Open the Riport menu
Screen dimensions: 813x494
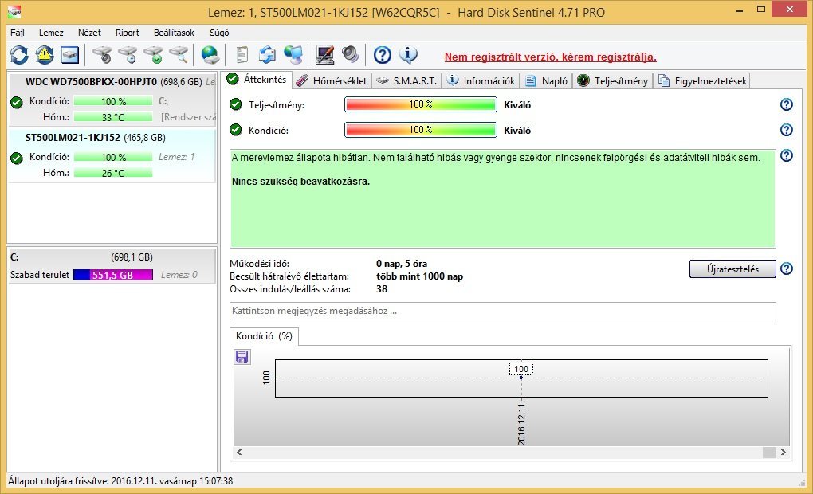pos(127,33)
